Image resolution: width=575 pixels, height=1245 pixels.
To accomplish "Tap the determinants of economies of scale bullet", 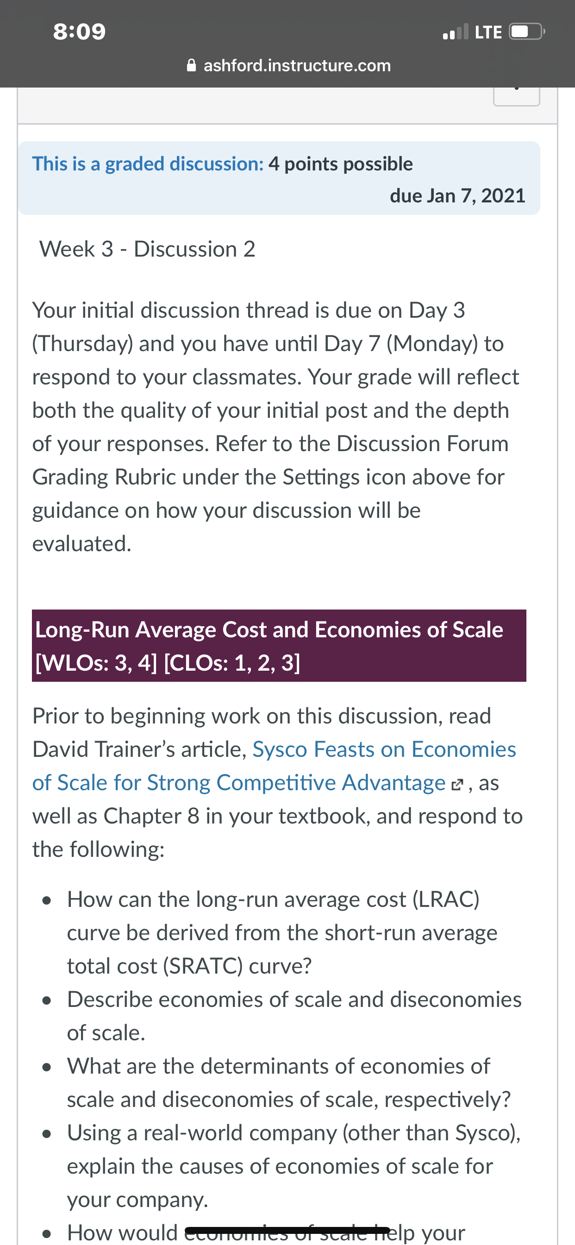I will 289,1082.
